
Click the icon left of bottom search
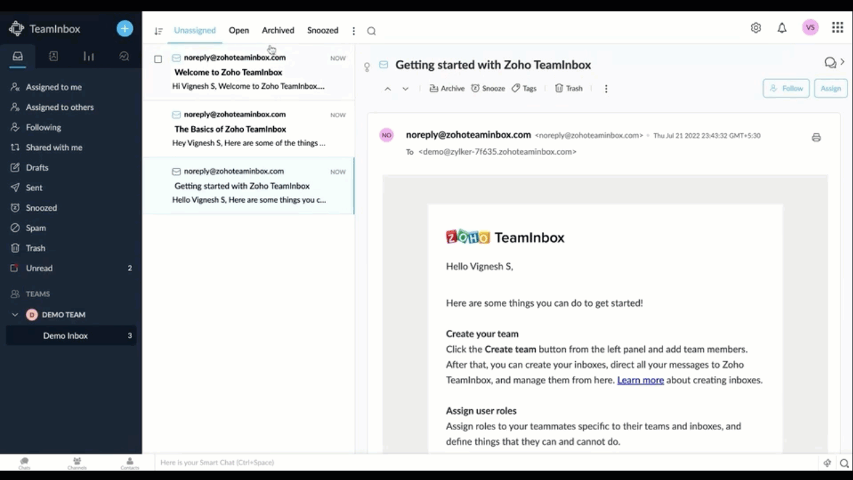click(x=827, y=463)
